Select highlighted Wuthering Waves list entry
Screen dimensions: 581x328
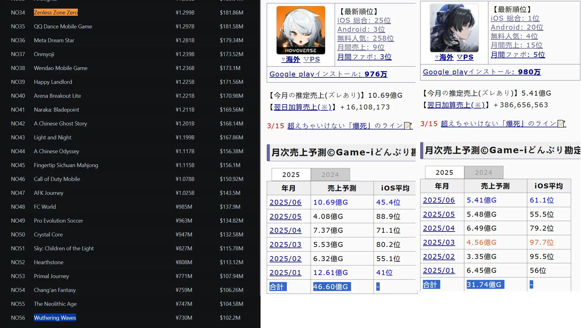[55, 318]
